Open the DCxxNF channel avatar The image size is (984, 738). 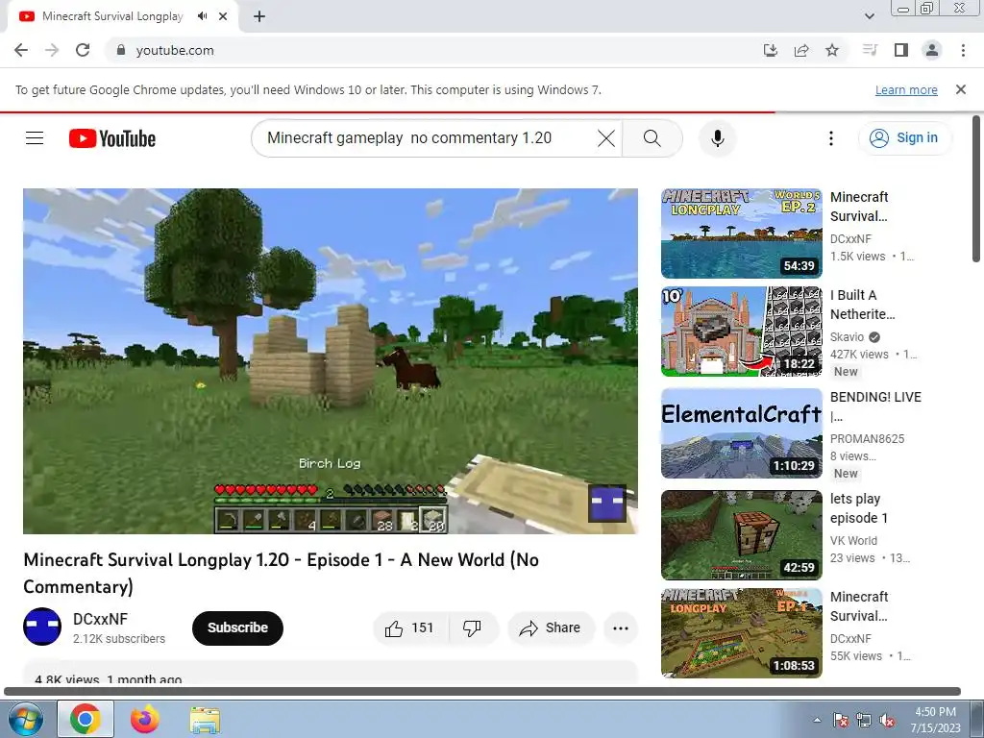click(42, 627)
